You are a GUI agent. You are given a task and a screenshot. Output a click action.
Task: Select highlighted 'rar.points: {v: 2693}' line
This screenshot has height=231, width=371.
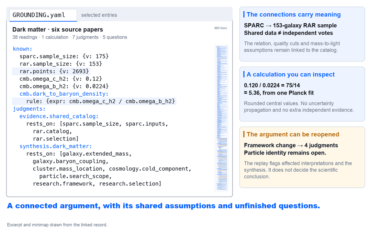tap(51, 71)
